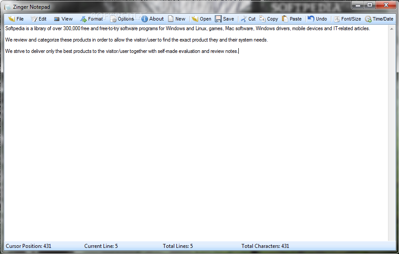Click the Open toolbar label
Screen dimensions: 399x254
205,19
